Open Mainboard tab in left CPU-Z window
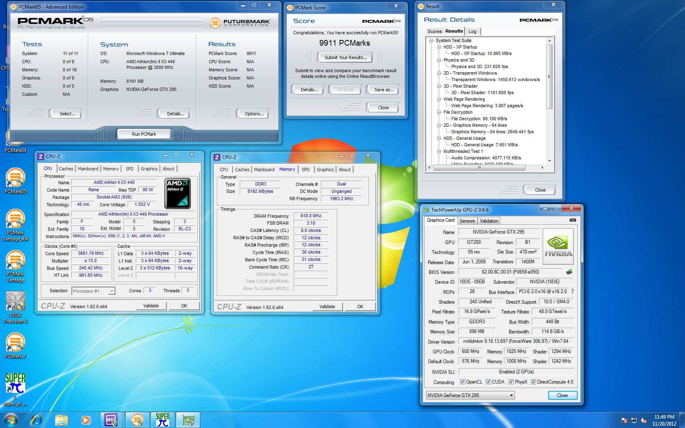Viewport: 685px width, 428px height. click(x=88, y=169)
